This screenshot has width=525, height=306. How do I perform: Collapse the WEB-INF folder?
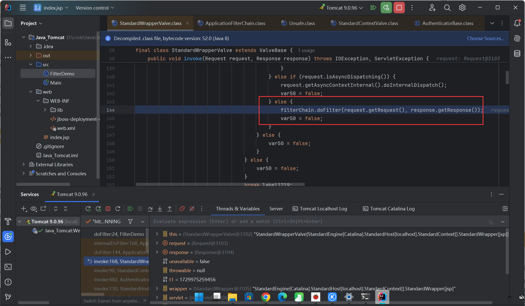(38, 101)
